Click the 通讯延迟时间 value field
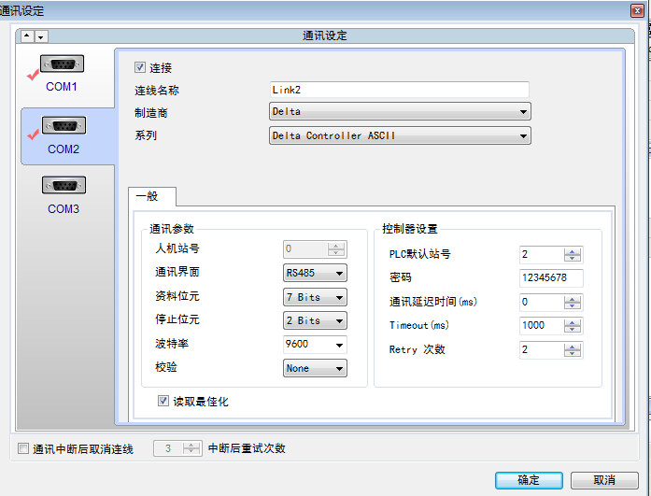 (x=542, y=302)
